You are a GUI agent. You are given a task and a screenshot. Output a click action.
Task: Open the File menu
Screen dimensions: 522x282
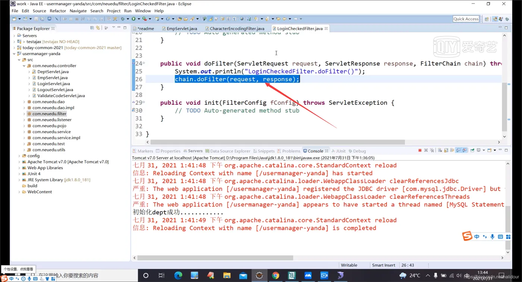pos(14,11)
